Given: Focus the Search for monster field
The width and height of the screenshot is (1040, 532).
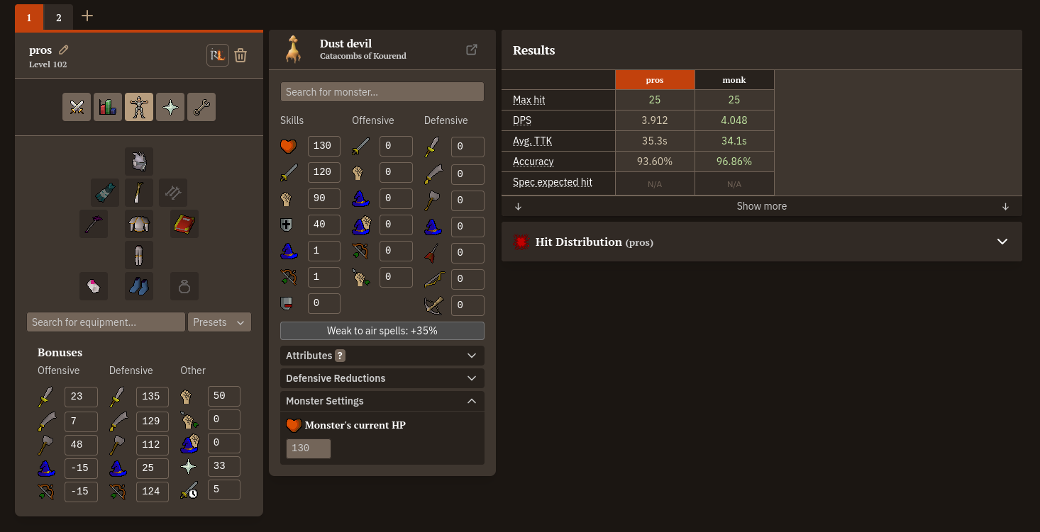Looking at the screenshot, I should pos(382,92).
